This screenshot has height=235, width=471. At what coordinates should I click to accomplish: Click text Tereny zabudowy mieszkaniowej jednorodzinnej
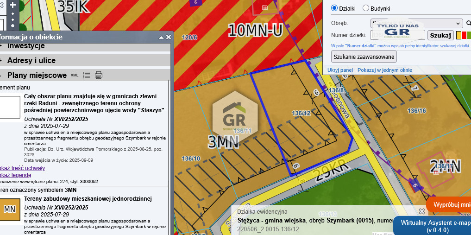tap(88, 199)
